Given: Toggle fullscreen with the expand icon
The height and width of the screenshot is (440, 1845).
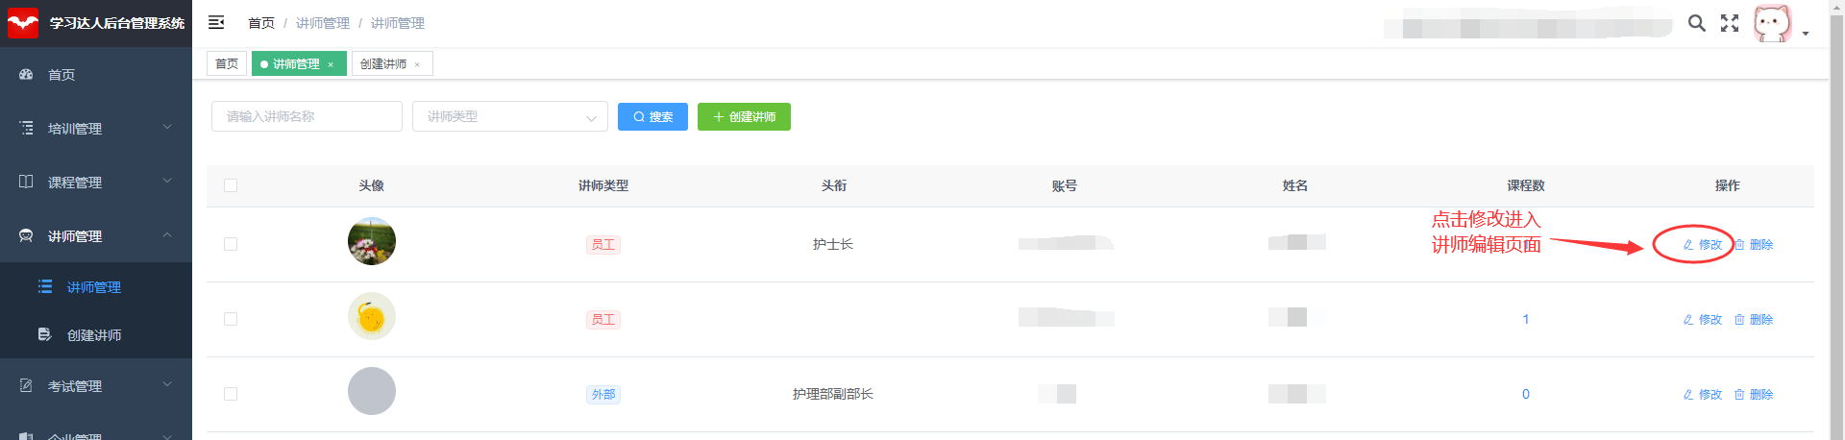Looking at the screenshot, I should (1730, 23).
